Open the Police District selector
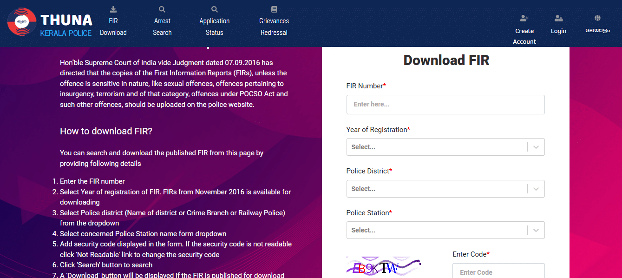 coord(445,188)
